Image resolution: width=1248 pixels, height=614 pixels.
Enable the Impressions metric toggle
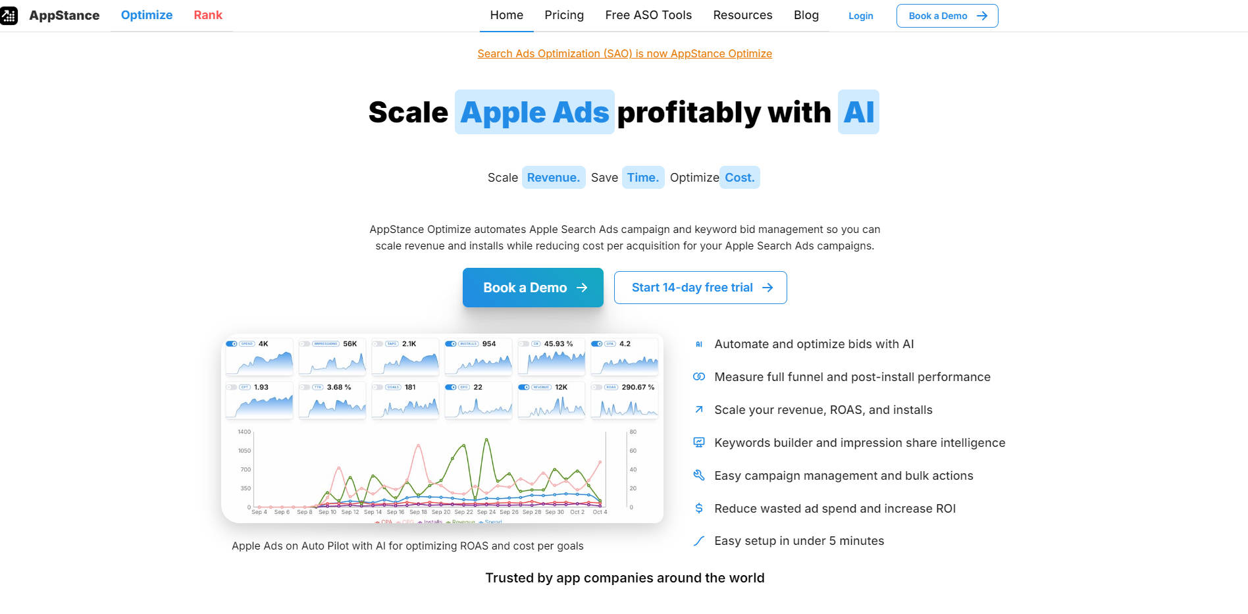(x=305, y=344)
